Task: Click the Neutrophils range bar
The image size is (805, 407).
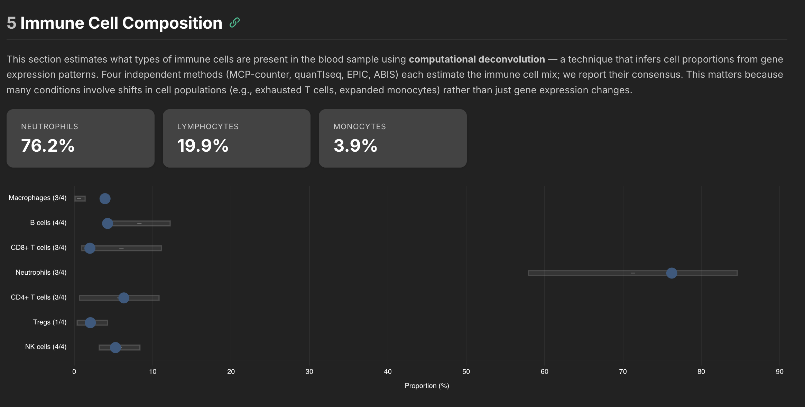Action: point(588,273)
